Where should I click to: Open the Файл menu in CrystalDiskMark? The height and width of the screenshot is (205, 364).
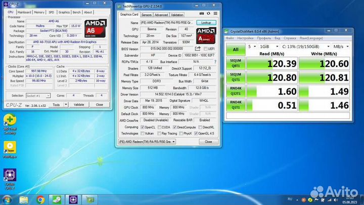pyautogui.click(x=230, y=38)
